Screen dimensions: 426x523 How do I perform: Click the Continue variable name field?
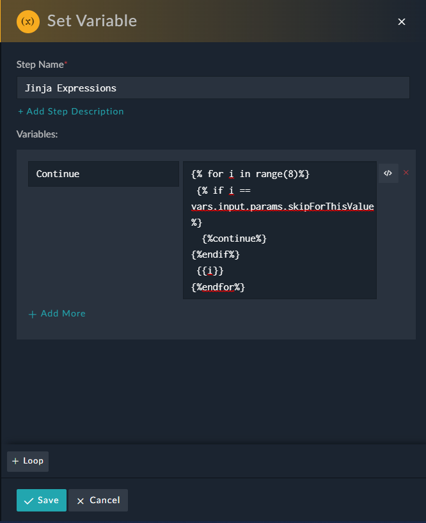coord(103,174)
